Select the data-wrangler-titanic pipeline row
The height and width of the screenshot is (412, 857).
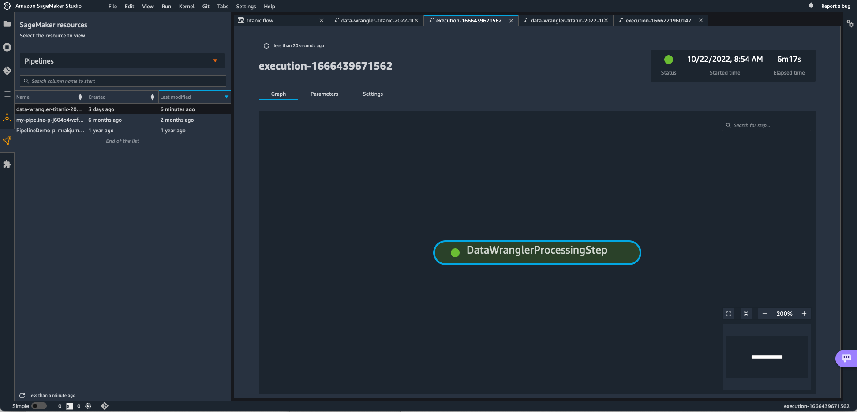click(x=123, y=109)
